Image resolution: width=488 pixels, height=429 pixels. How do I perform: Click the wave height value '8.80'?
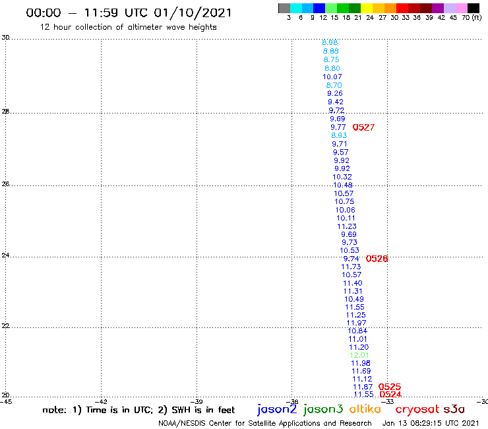click(332, 68)
